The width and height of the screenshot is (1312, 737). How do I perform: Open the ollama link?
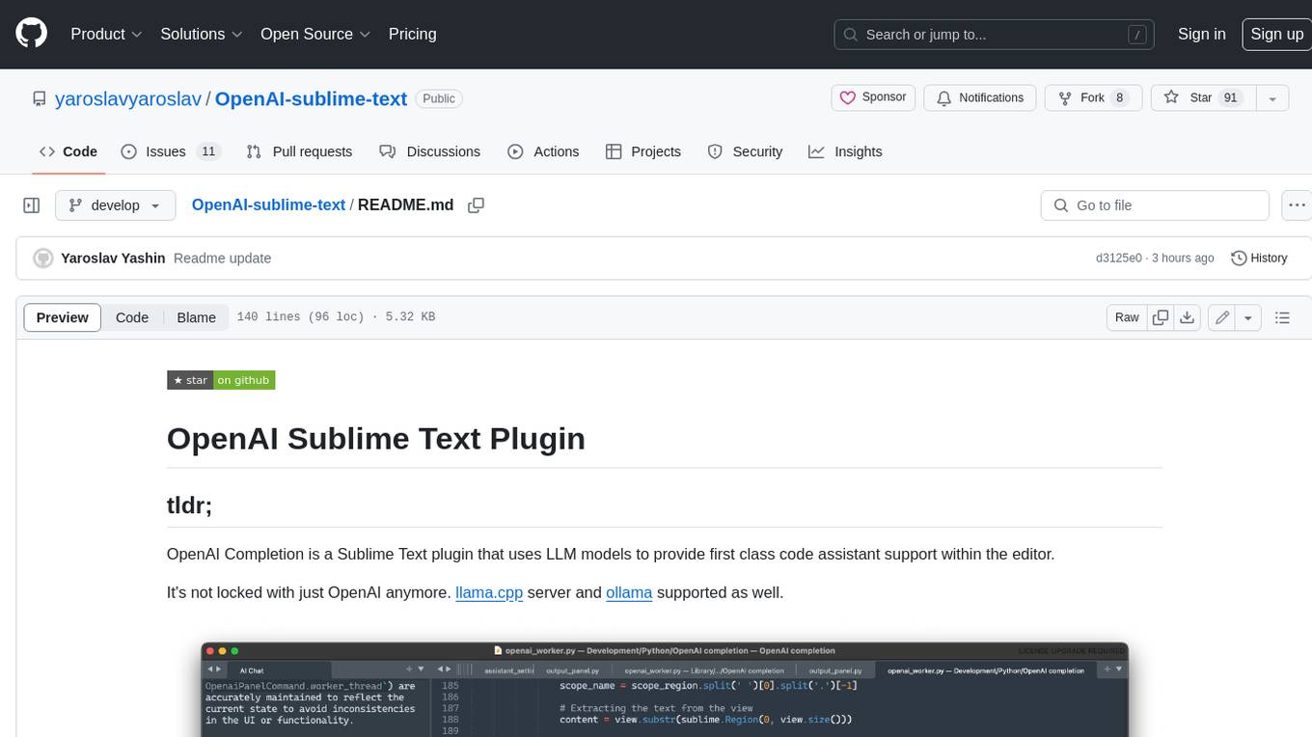[x=629, y=592]
